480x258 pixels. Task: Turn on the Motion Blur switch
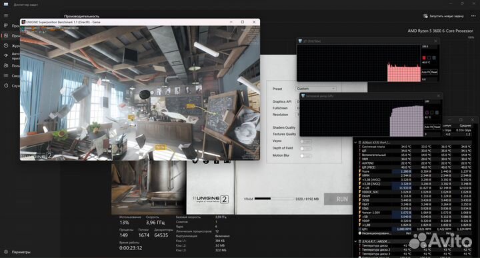pos(305,156)
